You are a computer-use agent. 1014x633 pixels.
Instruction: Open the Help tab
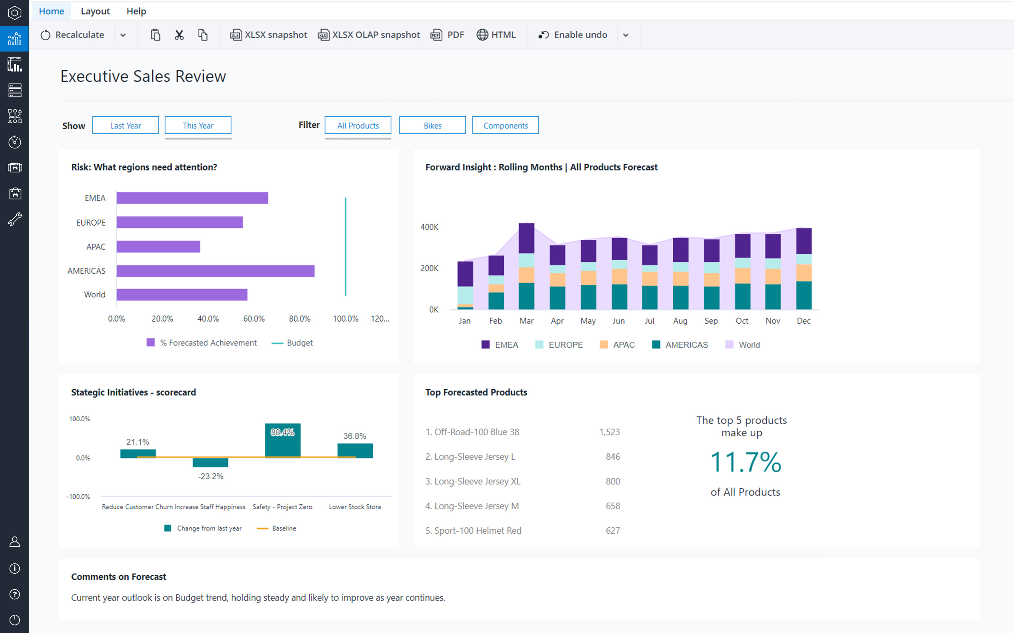pos(136,11)
